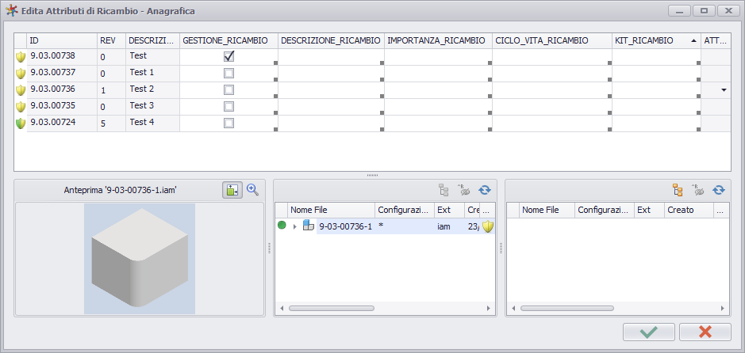Select file name 9-03-00736-1 in list
Screen dimensions: 745x353
pos(345,226)
